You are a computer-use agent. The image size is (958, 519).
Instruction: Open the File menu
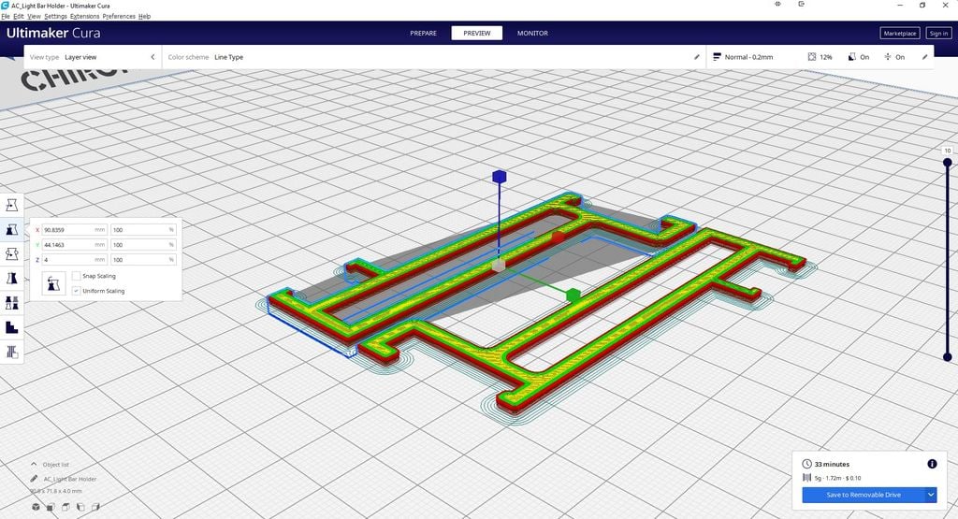(6, 17)
